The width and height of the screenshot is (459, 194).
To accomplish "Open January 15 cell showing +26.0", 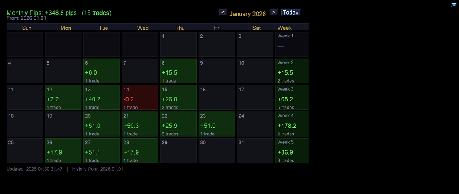I will (178, 97).
